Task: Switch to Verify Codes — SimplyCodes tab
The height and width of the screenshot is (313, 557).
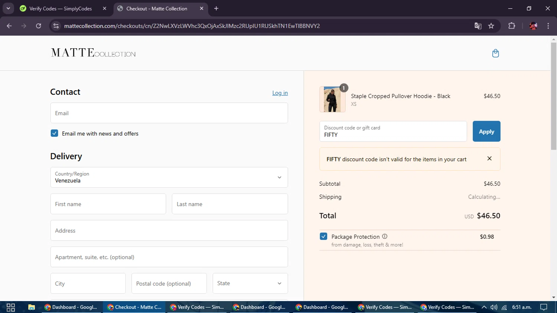Action: point(61,9)
